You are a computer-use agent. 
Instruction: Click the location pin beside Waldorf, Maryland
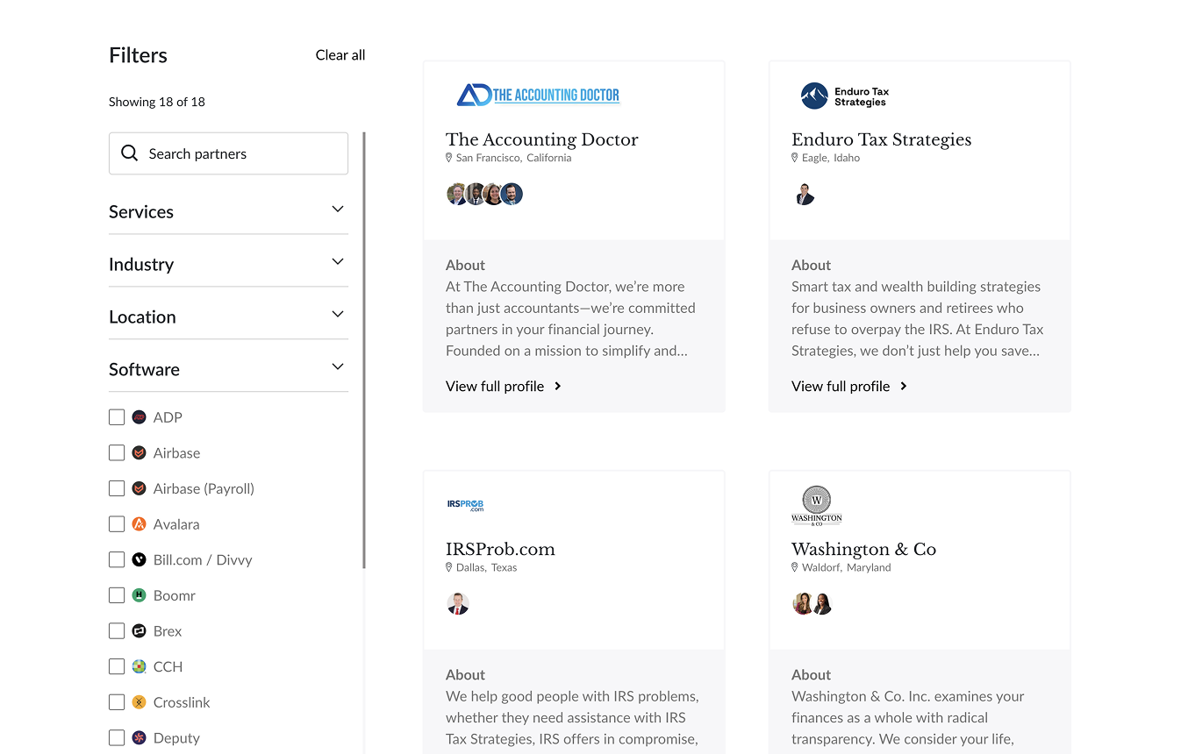point(795,567)
